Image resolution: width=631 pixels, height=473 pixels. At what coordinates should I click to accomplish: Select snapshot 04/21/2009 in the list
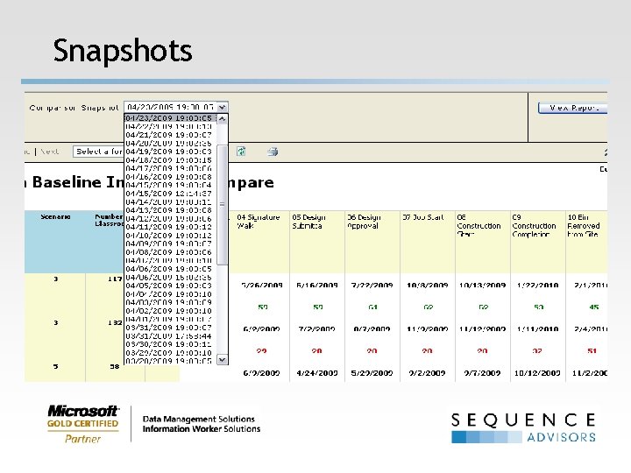[171, 135]
